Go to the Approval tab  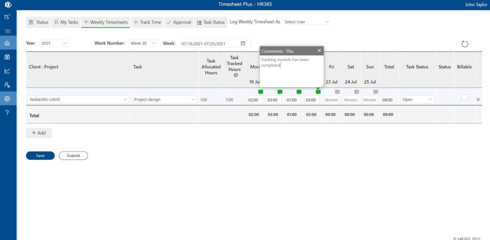tap(178, 22)
